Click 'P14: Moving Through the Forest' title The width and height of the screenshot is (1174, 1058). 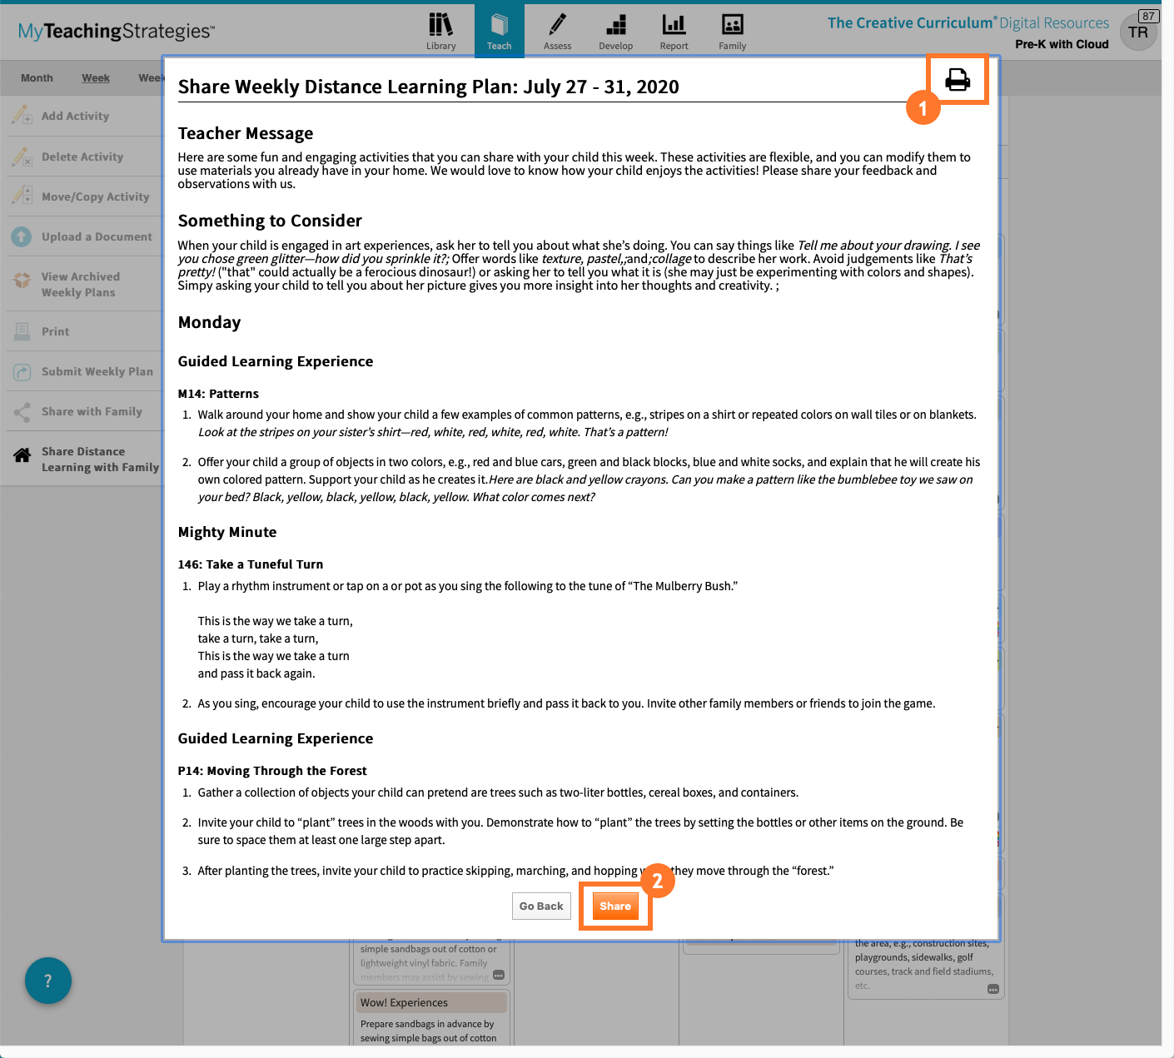click(x=272, y=771)
